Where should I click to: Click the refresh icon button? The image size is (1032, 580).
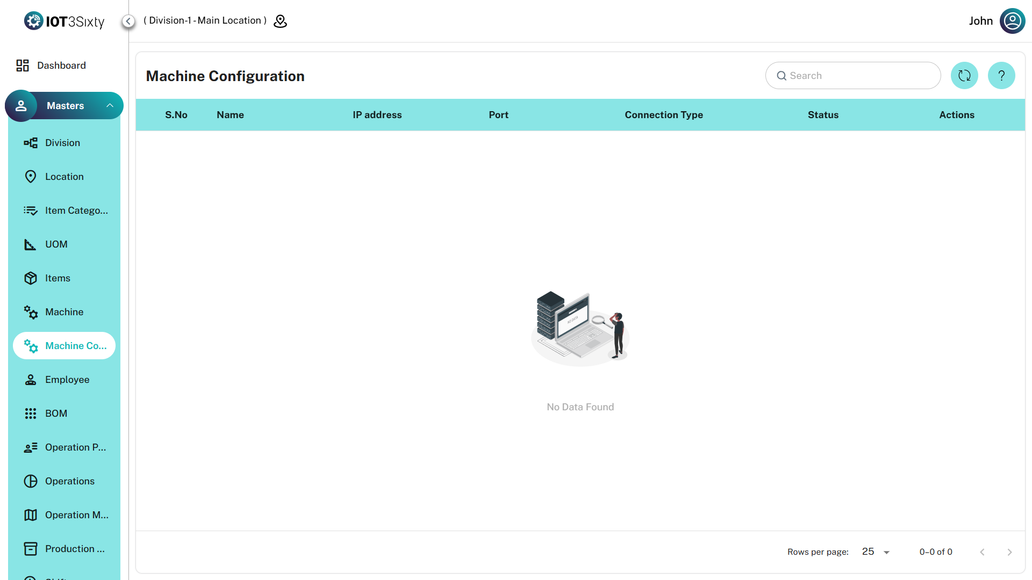[964, 76]
